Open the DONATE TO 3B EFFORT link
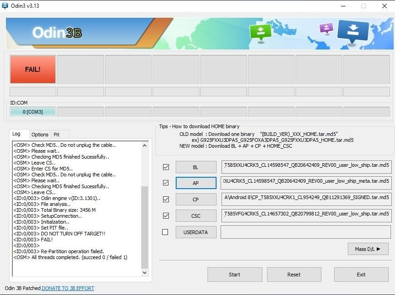Image resolution: width=395 pixels, height=295 pixels. point(68,288)
